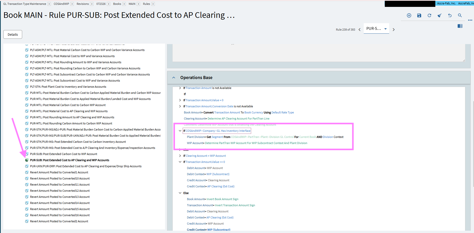Toggle the side panel layout icon
Image resolution: width=474 pixels, height=233 pixels.
point(460,26)
